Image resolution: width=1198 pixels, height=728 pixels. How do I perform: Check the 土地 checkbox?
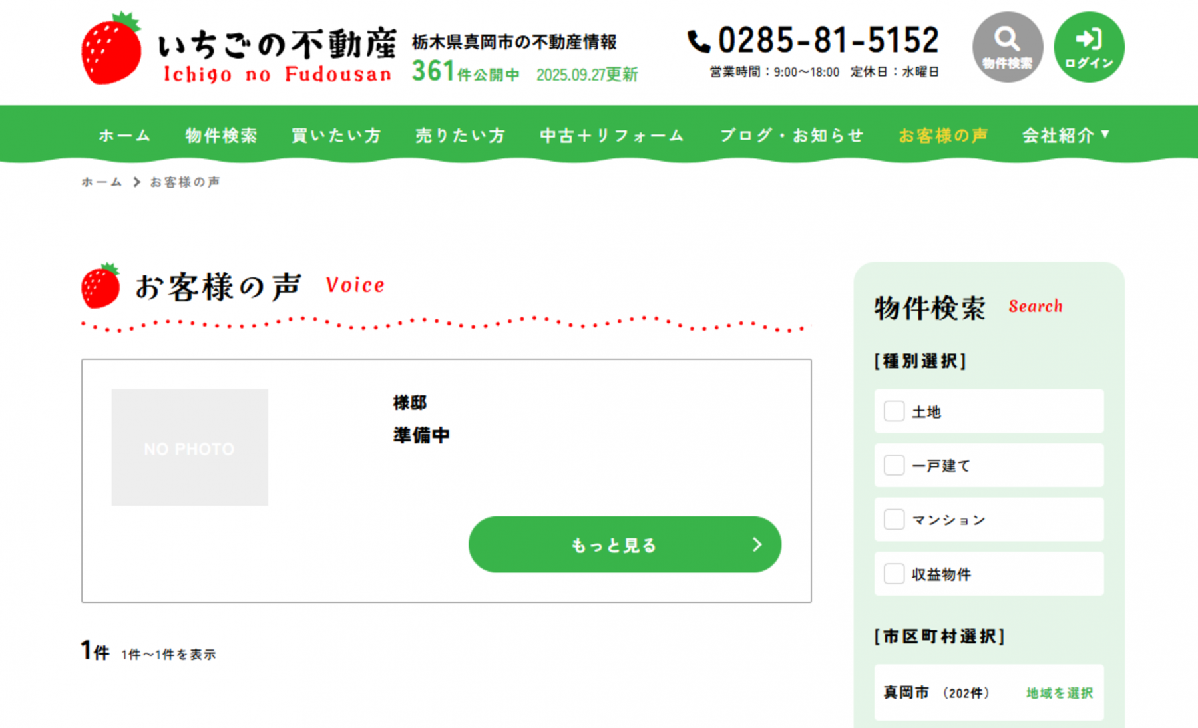[894, 411]
